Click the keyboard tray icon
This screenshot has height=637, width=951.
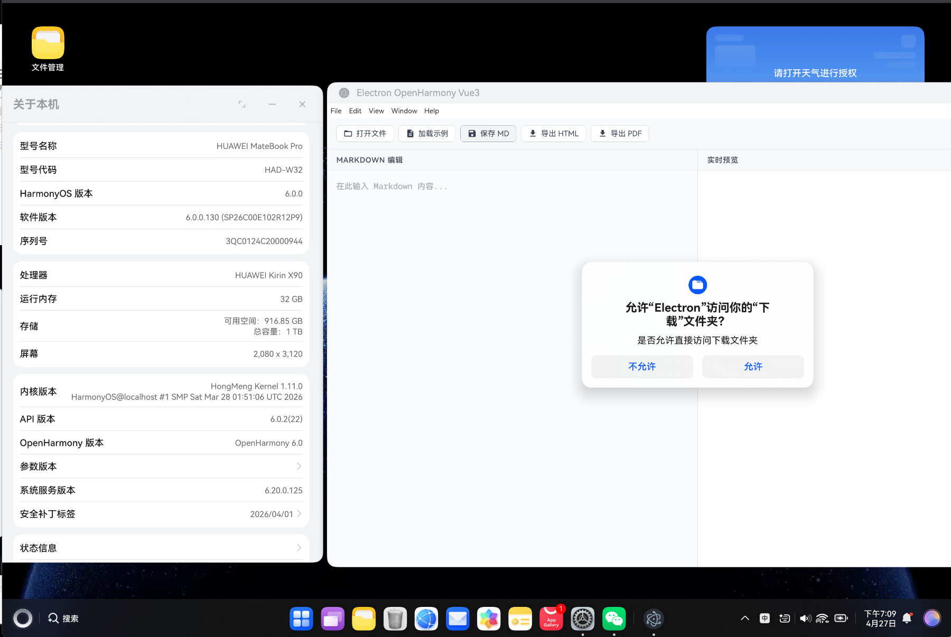785,618
